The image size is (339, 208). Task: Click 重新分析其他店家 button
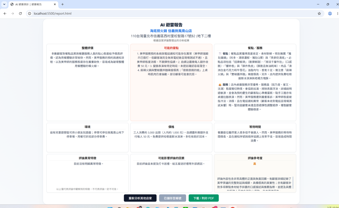[x=140, y=198]
